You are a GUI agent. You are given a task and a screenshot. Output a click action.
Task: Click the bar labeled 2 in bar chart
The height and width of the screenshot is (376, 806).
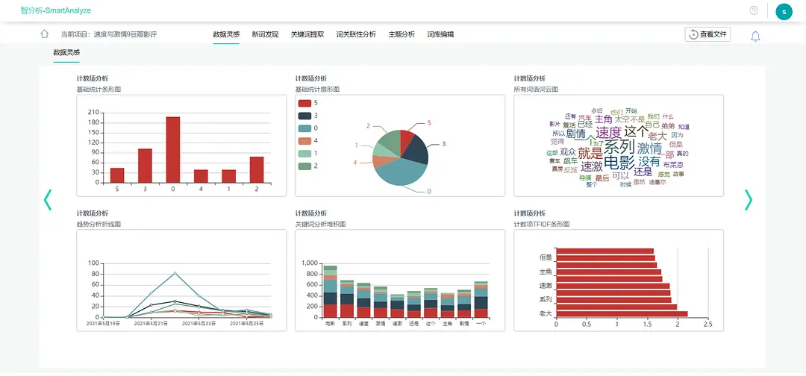pyautogui.click(x=257, y=169)
